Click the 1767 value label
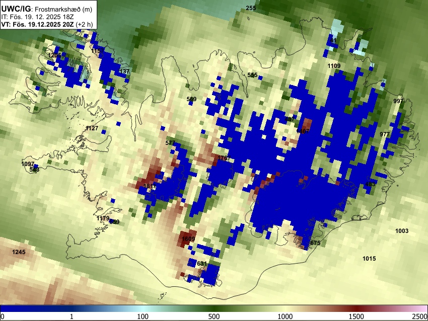The image size is (428, 321). [224, 158]
